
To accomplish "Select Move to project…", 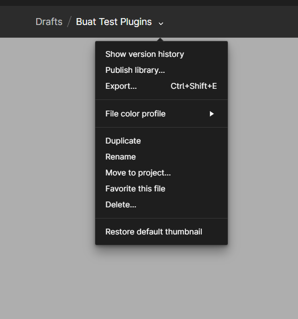I will tap(161, 173).
